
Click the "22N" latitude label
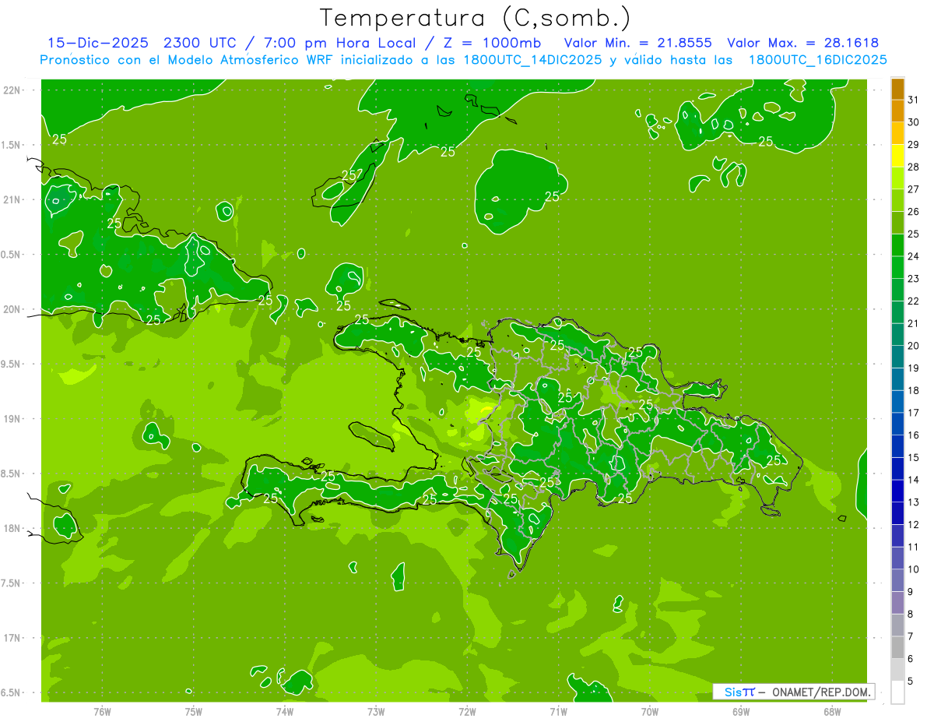coord(12,90)
